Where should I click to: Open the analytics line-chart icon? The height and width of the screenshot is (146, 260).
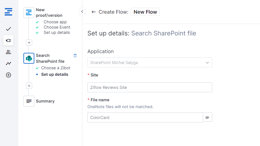point(8,63)
